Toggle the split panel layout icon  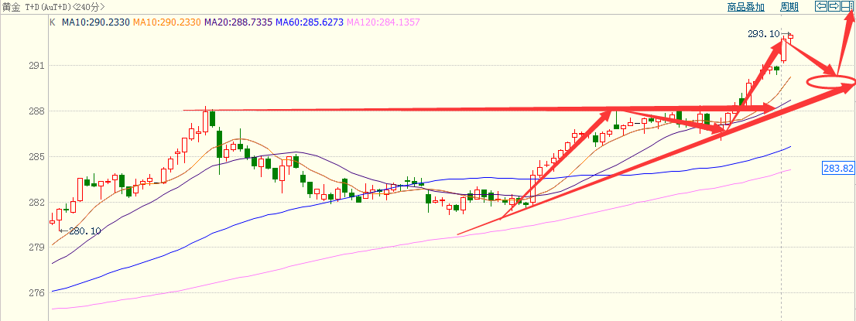click(847, 6)
